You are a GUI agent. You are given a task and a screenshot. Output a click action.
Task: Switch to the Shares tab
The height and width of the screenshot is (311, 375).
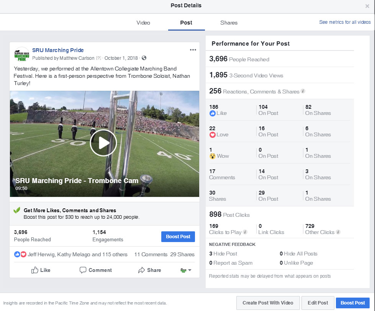point(229,23)
